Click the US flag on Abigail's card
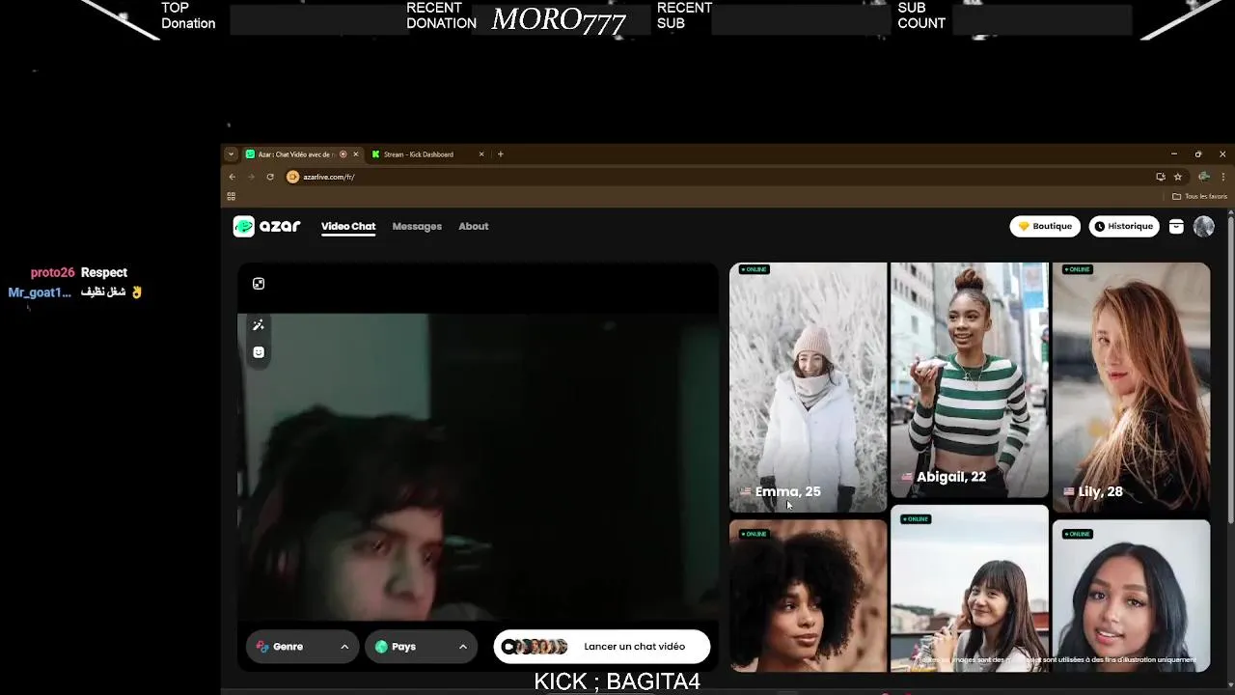 [907, 477]
